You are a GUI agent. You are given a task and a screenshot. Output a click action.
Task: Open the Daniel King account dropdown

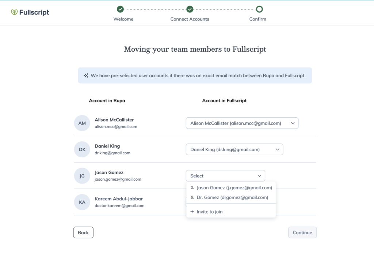(x=234, y=149)
